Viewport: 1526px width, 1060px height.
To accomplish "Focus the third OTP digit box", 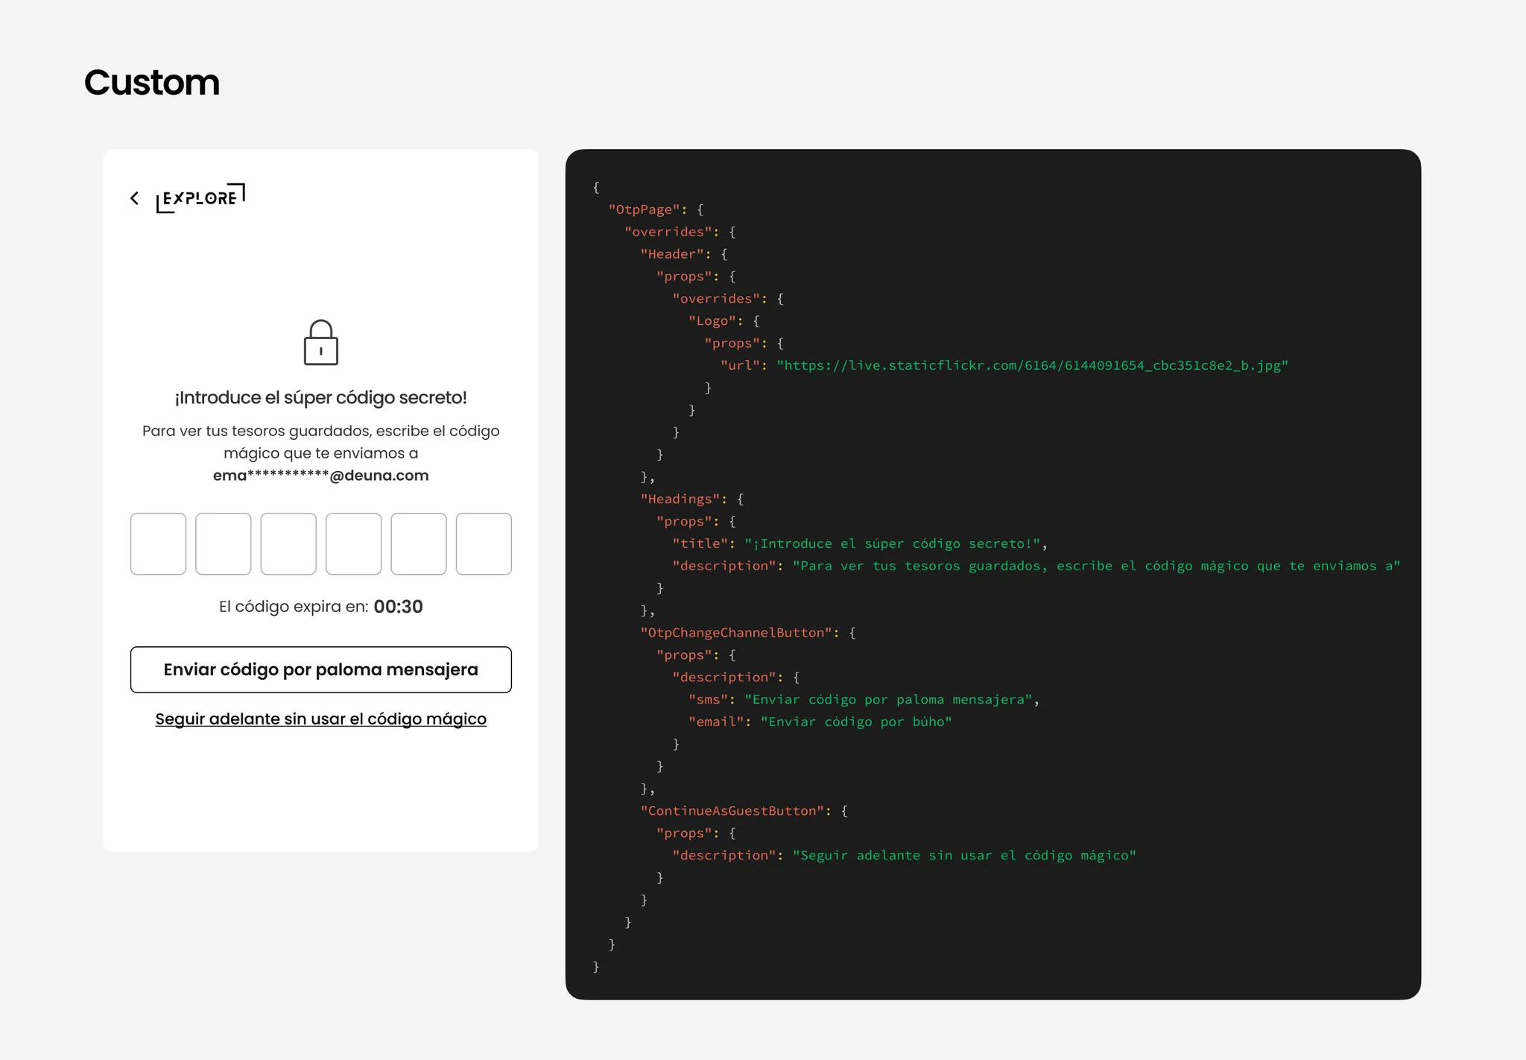I will pyautogui.click(x=288, y=543).
